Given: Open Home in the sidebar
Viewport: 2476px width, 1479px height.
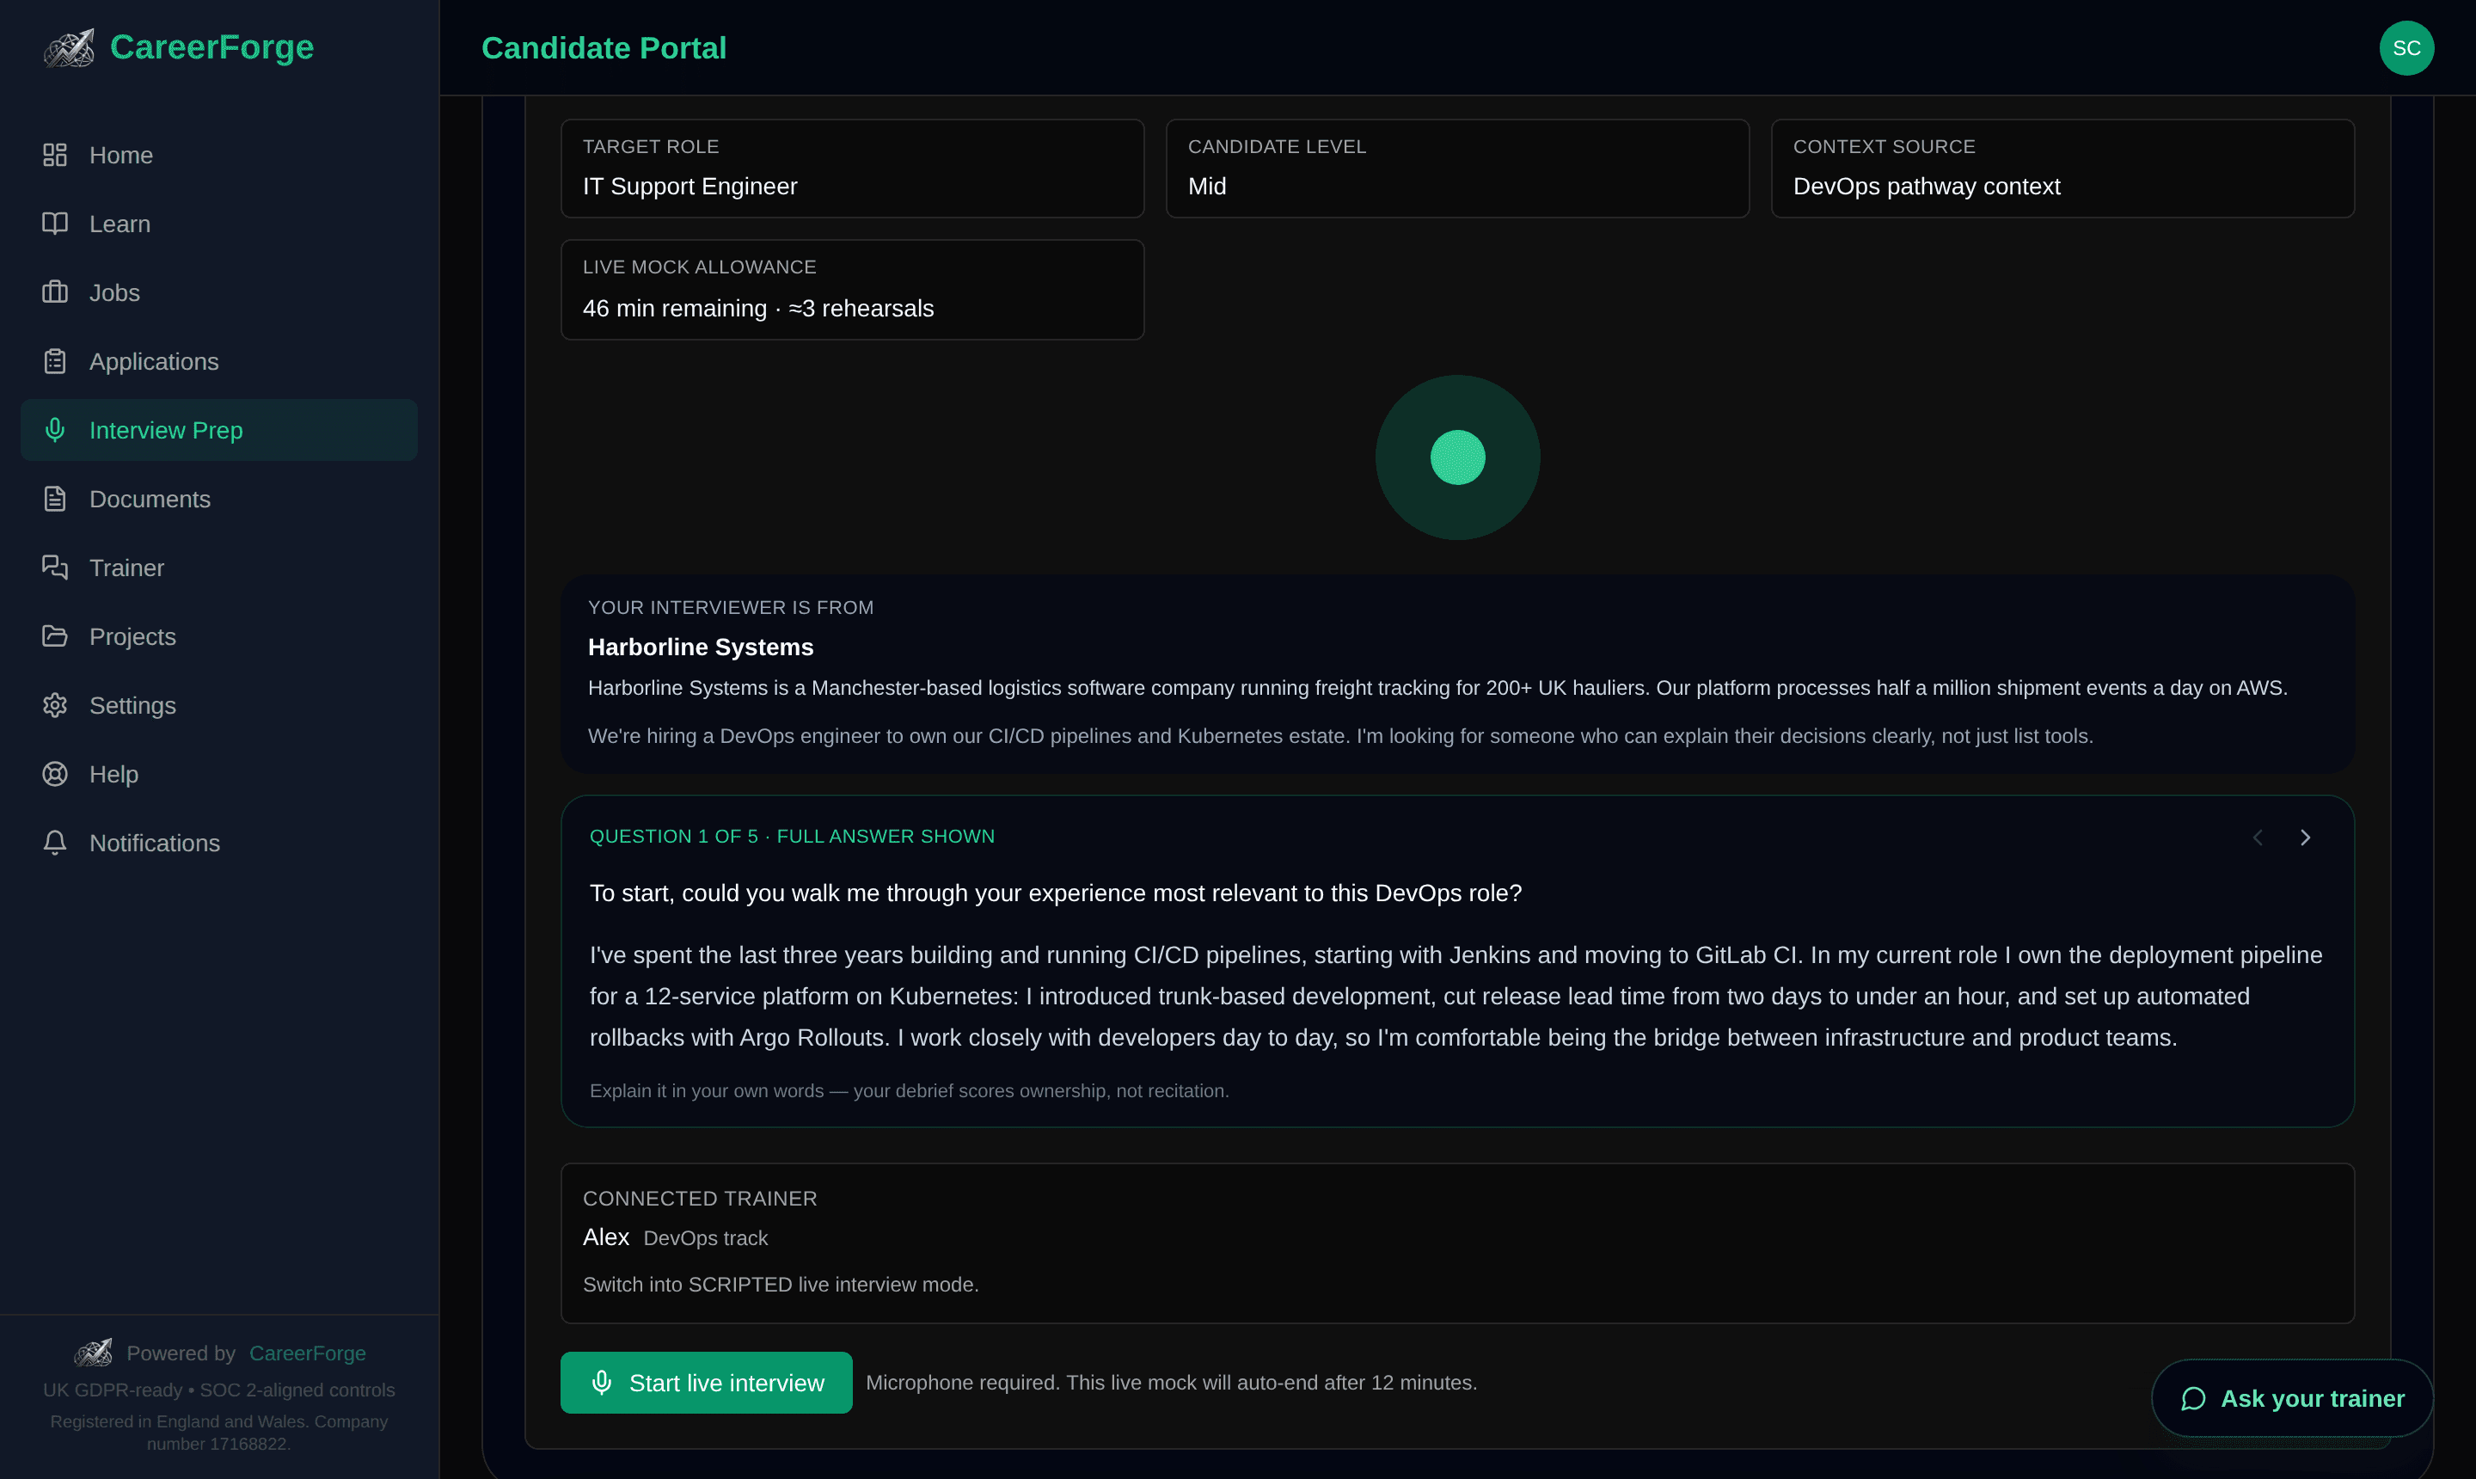Looking at the screenshot, I should click(219, 156).
